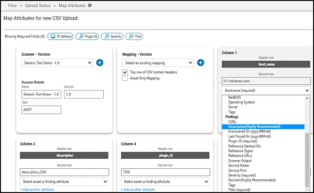This screenshot has width=314, height=193.
Task: Choose Severity (required) option
Action: click(242, 175)
